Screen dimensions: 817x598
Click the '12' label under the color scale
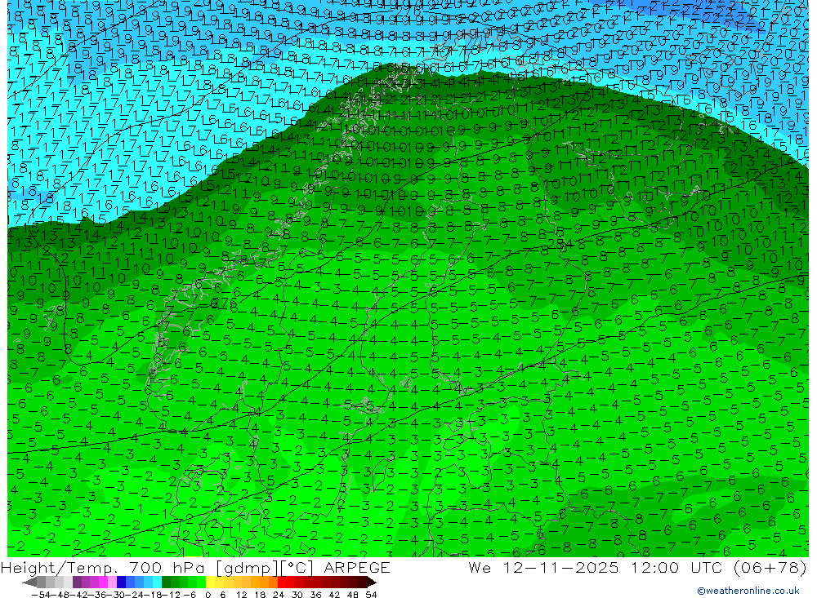point(242,595)
